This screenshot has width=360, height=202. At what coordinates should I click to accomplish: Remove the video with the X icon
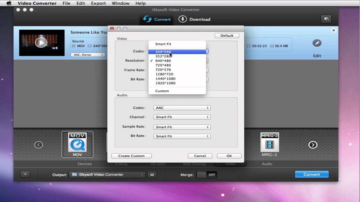click(334, 30)
